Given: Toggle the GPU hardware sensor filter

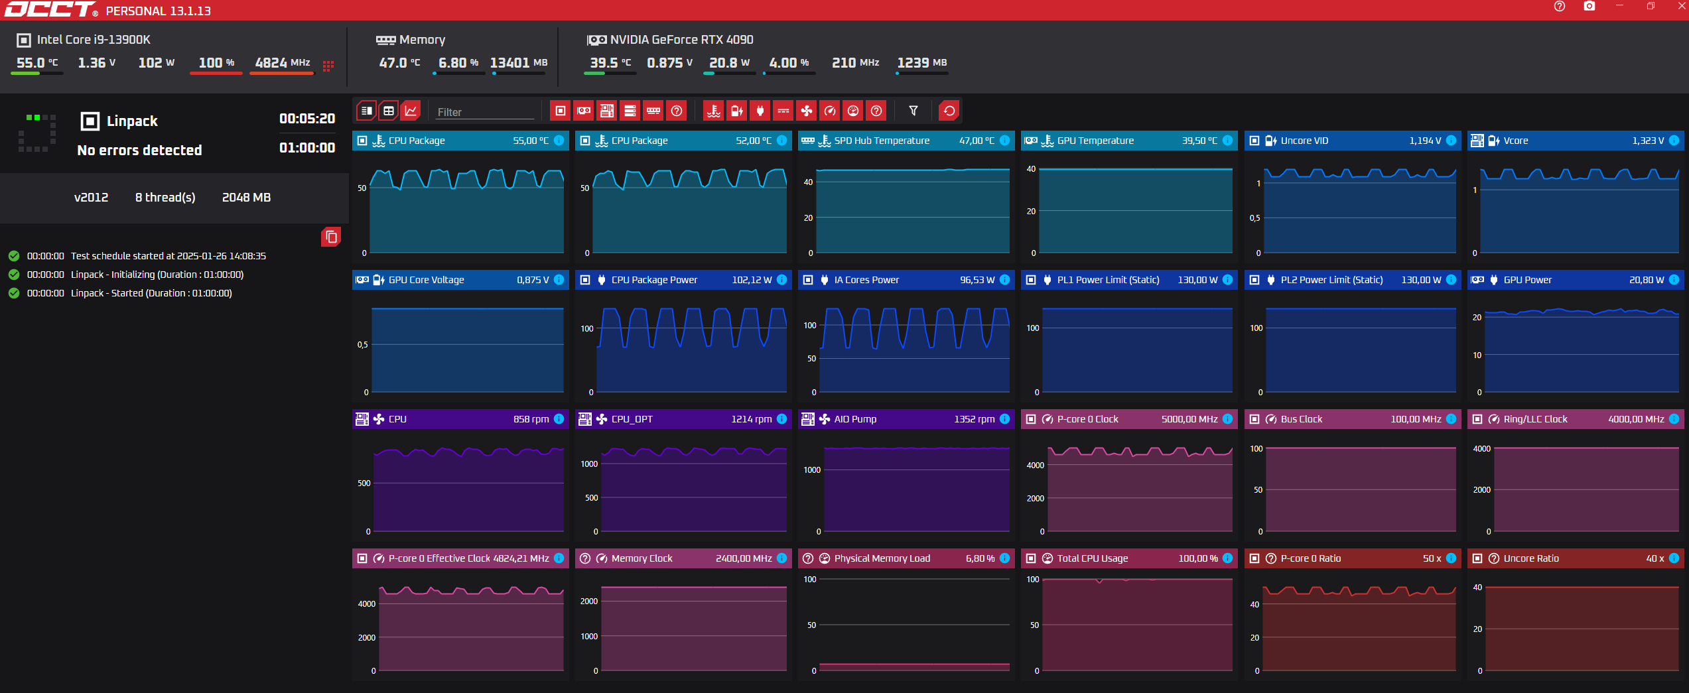Looking at the screenshot, I should [x=584, y=111].
